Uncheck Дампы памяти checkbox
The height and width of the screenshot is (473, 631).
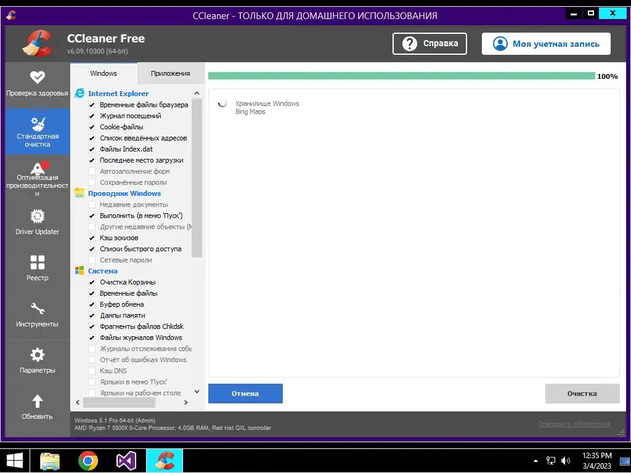click(92, 315)
